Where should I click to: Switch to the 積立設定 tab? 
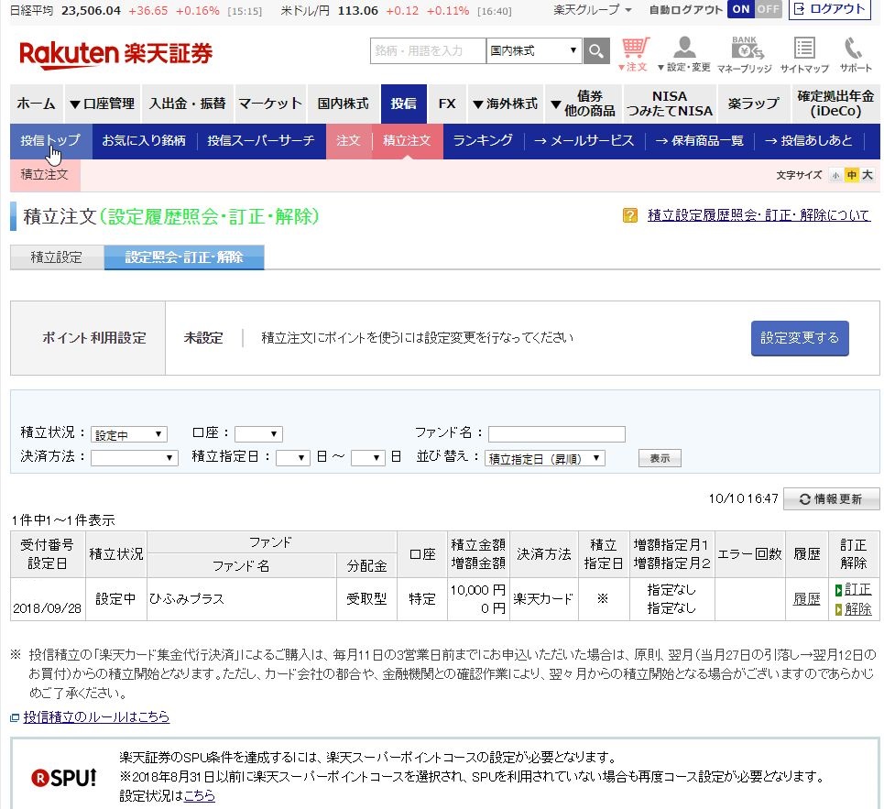(57, 257)
